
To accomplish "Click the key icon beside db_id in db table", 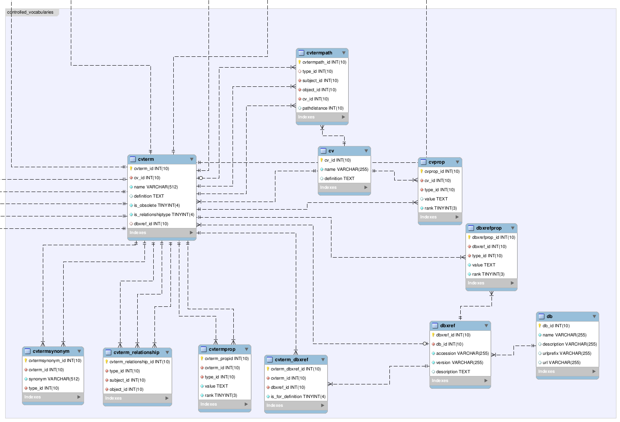I will pyautogui.click(x=540, y=325).
